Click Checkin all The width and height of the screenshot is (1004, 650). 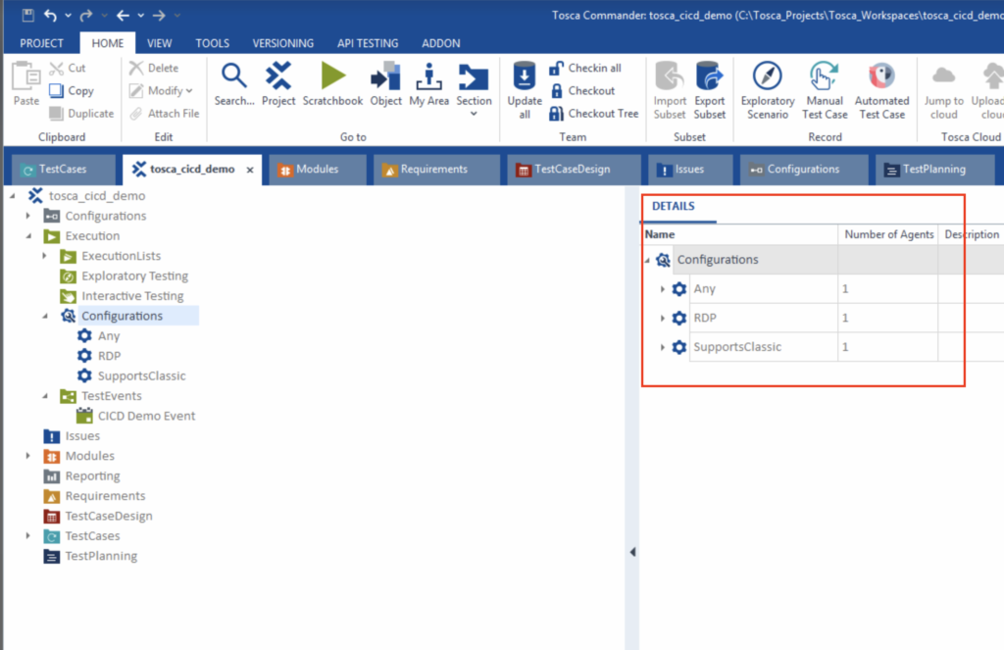[585, 68]
